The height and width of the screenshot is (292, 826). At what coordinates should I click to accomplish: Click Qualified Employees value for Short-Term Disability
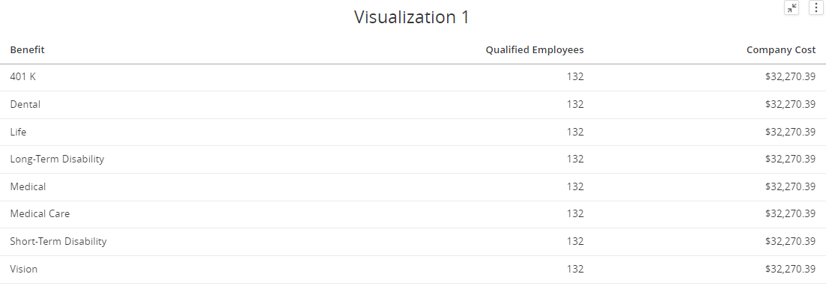click(x=575, y=241)
